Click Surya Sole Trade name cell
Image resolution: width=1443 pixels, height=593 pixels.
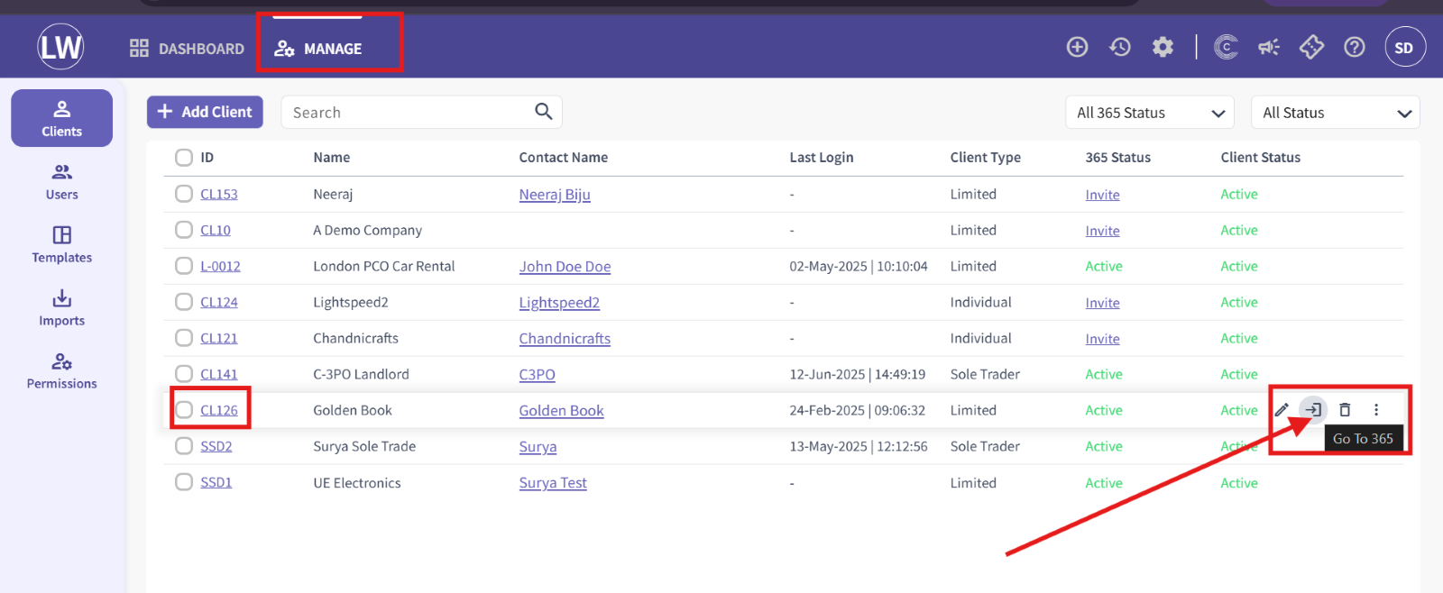point(364,446)
